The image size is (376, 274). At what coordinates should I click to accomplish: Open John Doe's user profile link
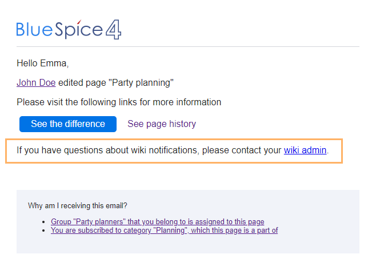pos(36,83)
